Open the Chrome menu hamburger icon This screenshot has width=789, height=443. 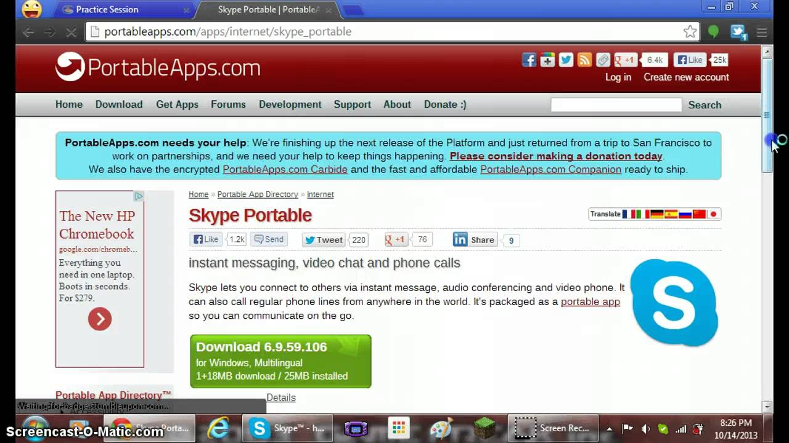(x=762, y=32)
